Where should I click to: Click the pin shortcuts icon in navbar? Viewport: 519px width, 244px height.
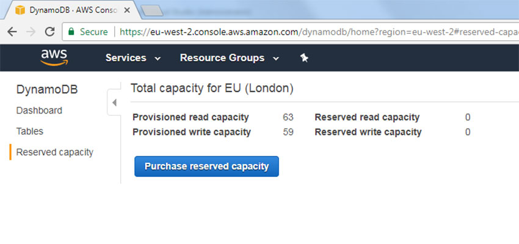[304, 58]
